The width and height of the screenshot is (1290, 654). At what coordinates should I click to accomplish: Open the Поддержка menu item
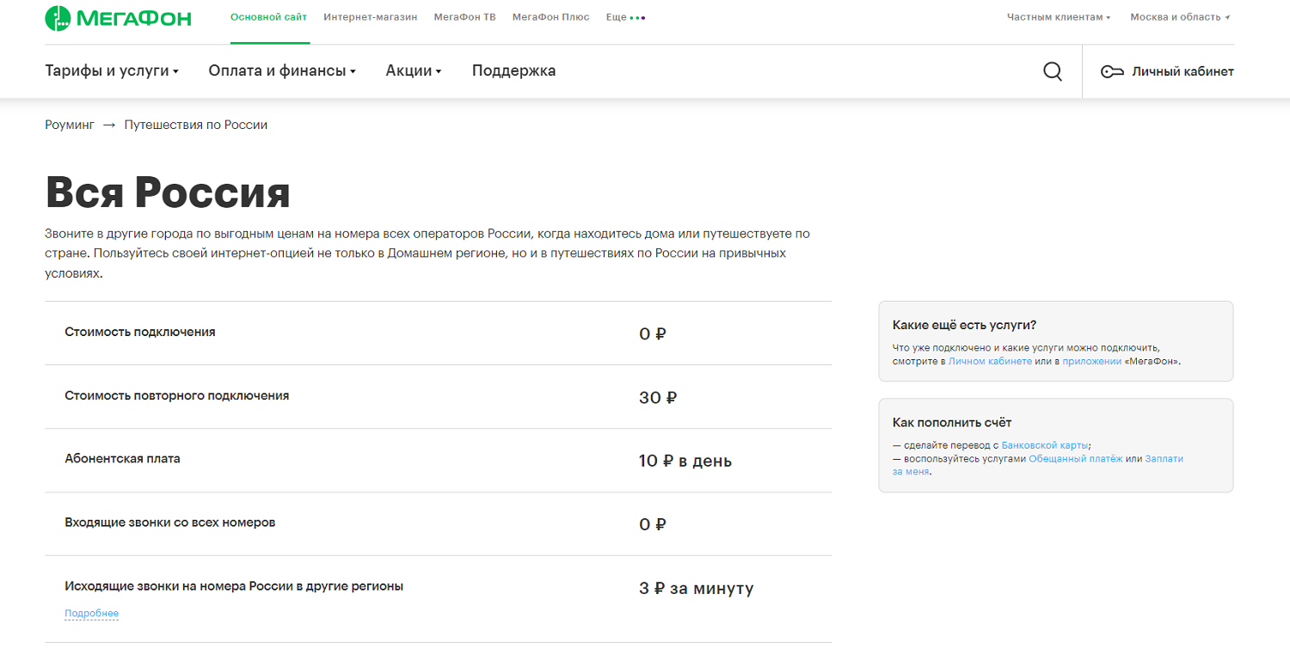514,71
